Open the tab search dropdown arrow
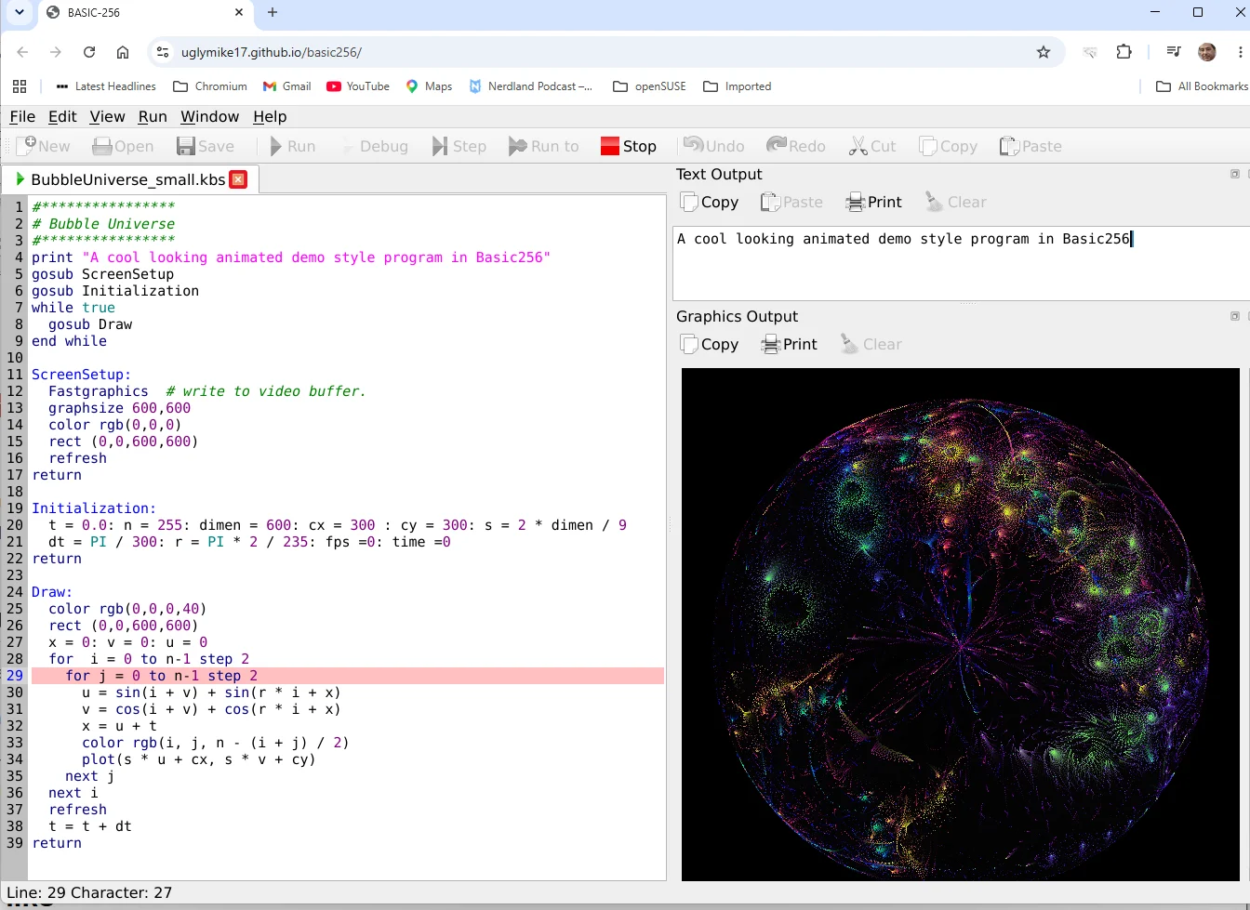 (19, 12)
